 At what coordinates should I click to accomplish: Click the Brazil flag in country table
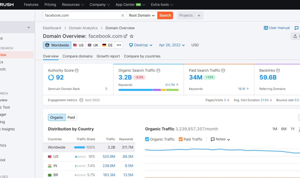[x=50, y=175]
